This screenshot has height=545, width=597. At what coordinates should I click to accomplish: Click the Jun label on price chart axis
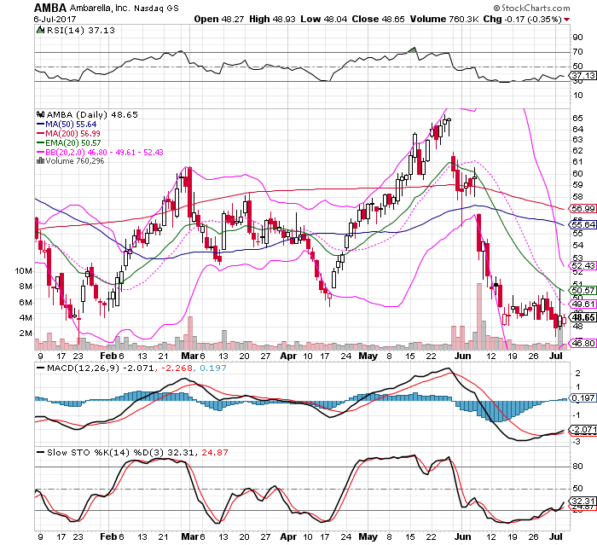pyautogui.click(x=462, y=357)
